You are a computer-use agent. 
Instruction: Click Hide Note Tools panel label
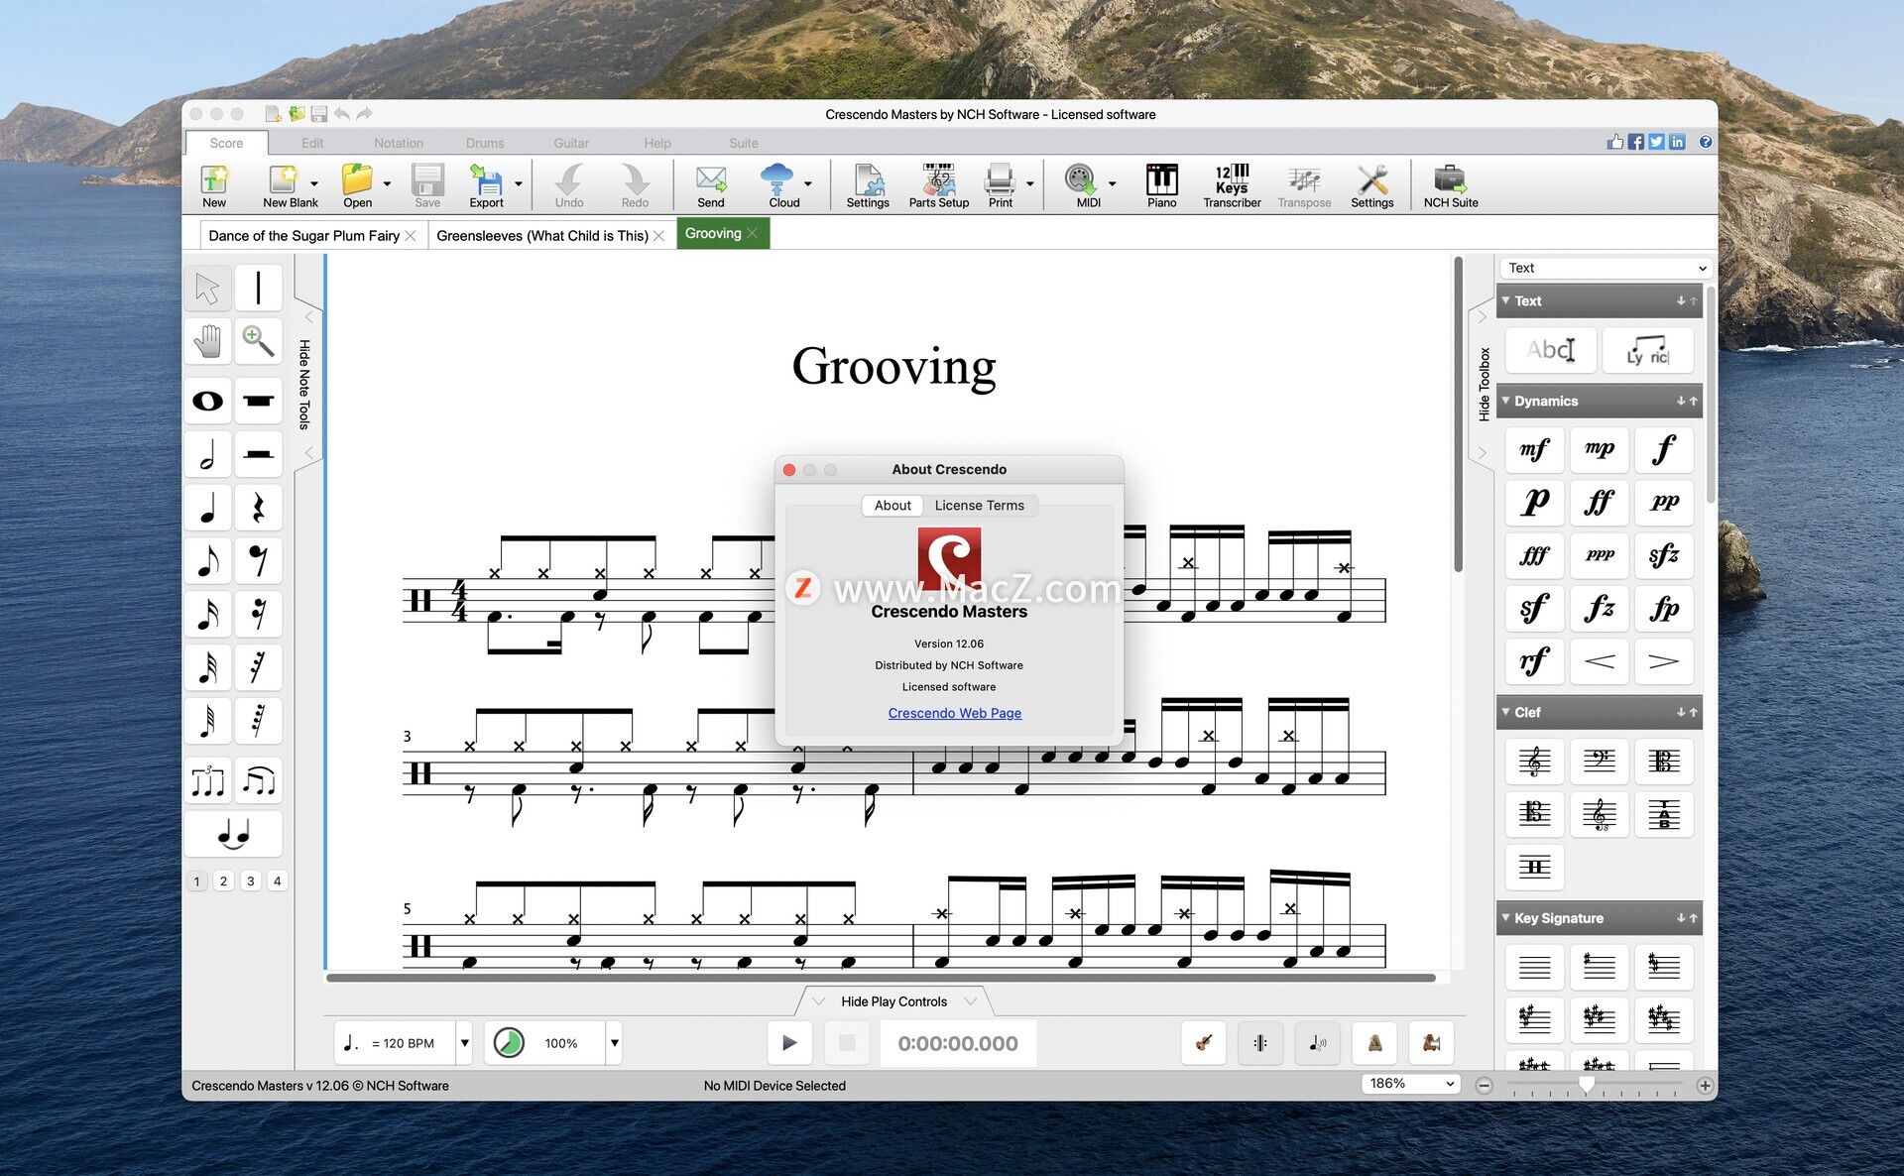coord(304,385)
